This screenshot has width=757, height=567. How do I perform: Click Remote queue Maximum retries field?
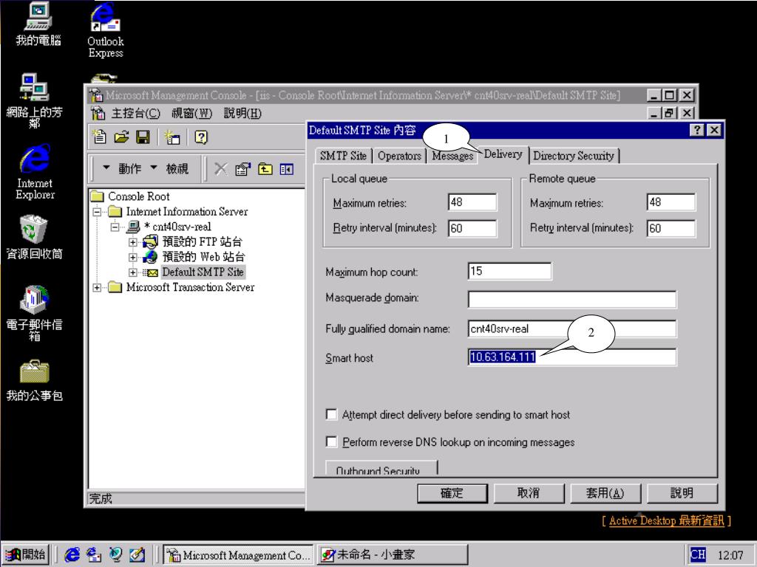coord(671,202)
